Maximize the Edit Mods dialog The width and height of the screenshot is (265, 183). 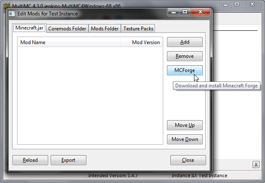185,12
